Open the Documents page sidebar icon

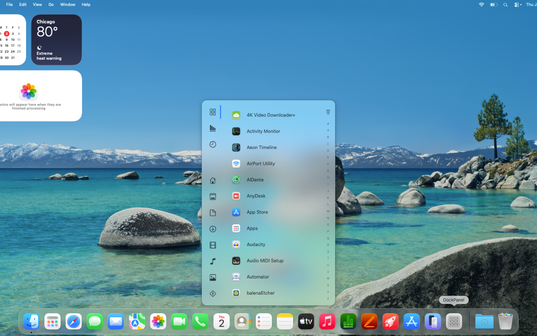(213, 213)
